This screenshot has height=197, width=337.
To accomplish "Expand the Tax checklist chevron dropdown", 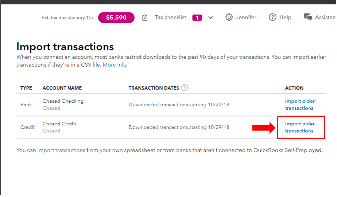I will tap(211, 18).
